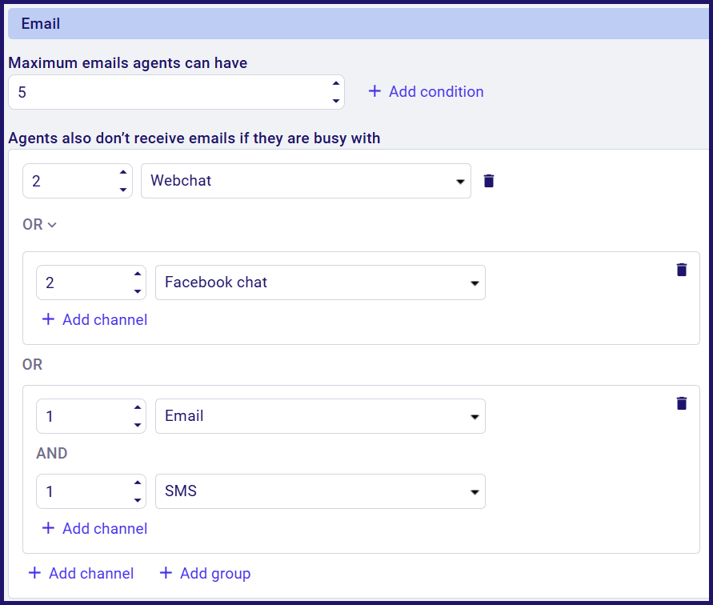Open the Webchat channel dropdown
This screenshot has width=713, height=605.
[460, 182]
